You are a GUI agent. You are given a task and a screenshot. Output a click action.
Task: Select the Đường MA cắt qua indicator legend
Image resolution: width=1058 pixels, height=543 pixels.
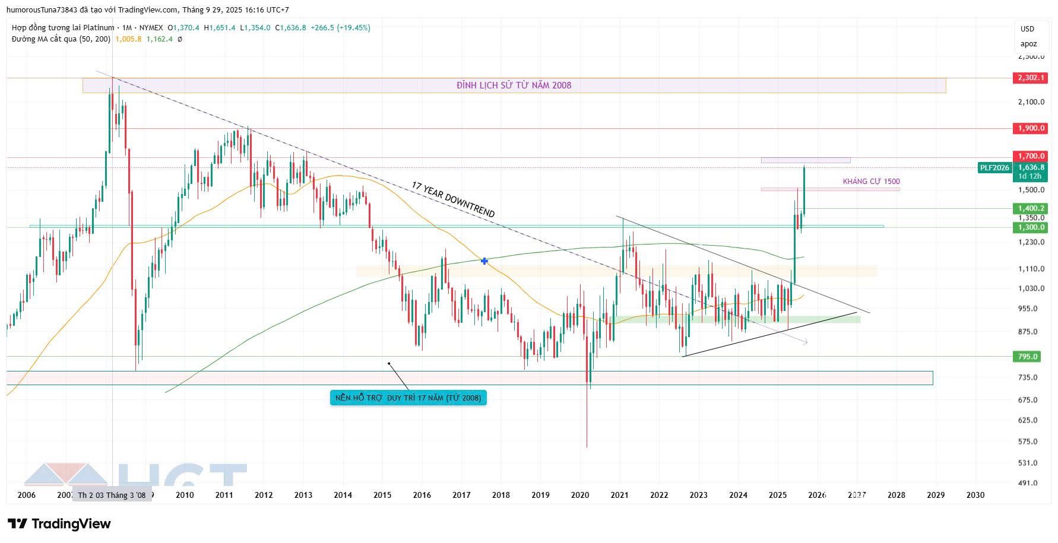point(61,39)
